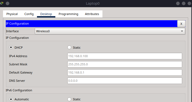Click the DNS Server field
The image size is (192, 102).
[125, 81]
